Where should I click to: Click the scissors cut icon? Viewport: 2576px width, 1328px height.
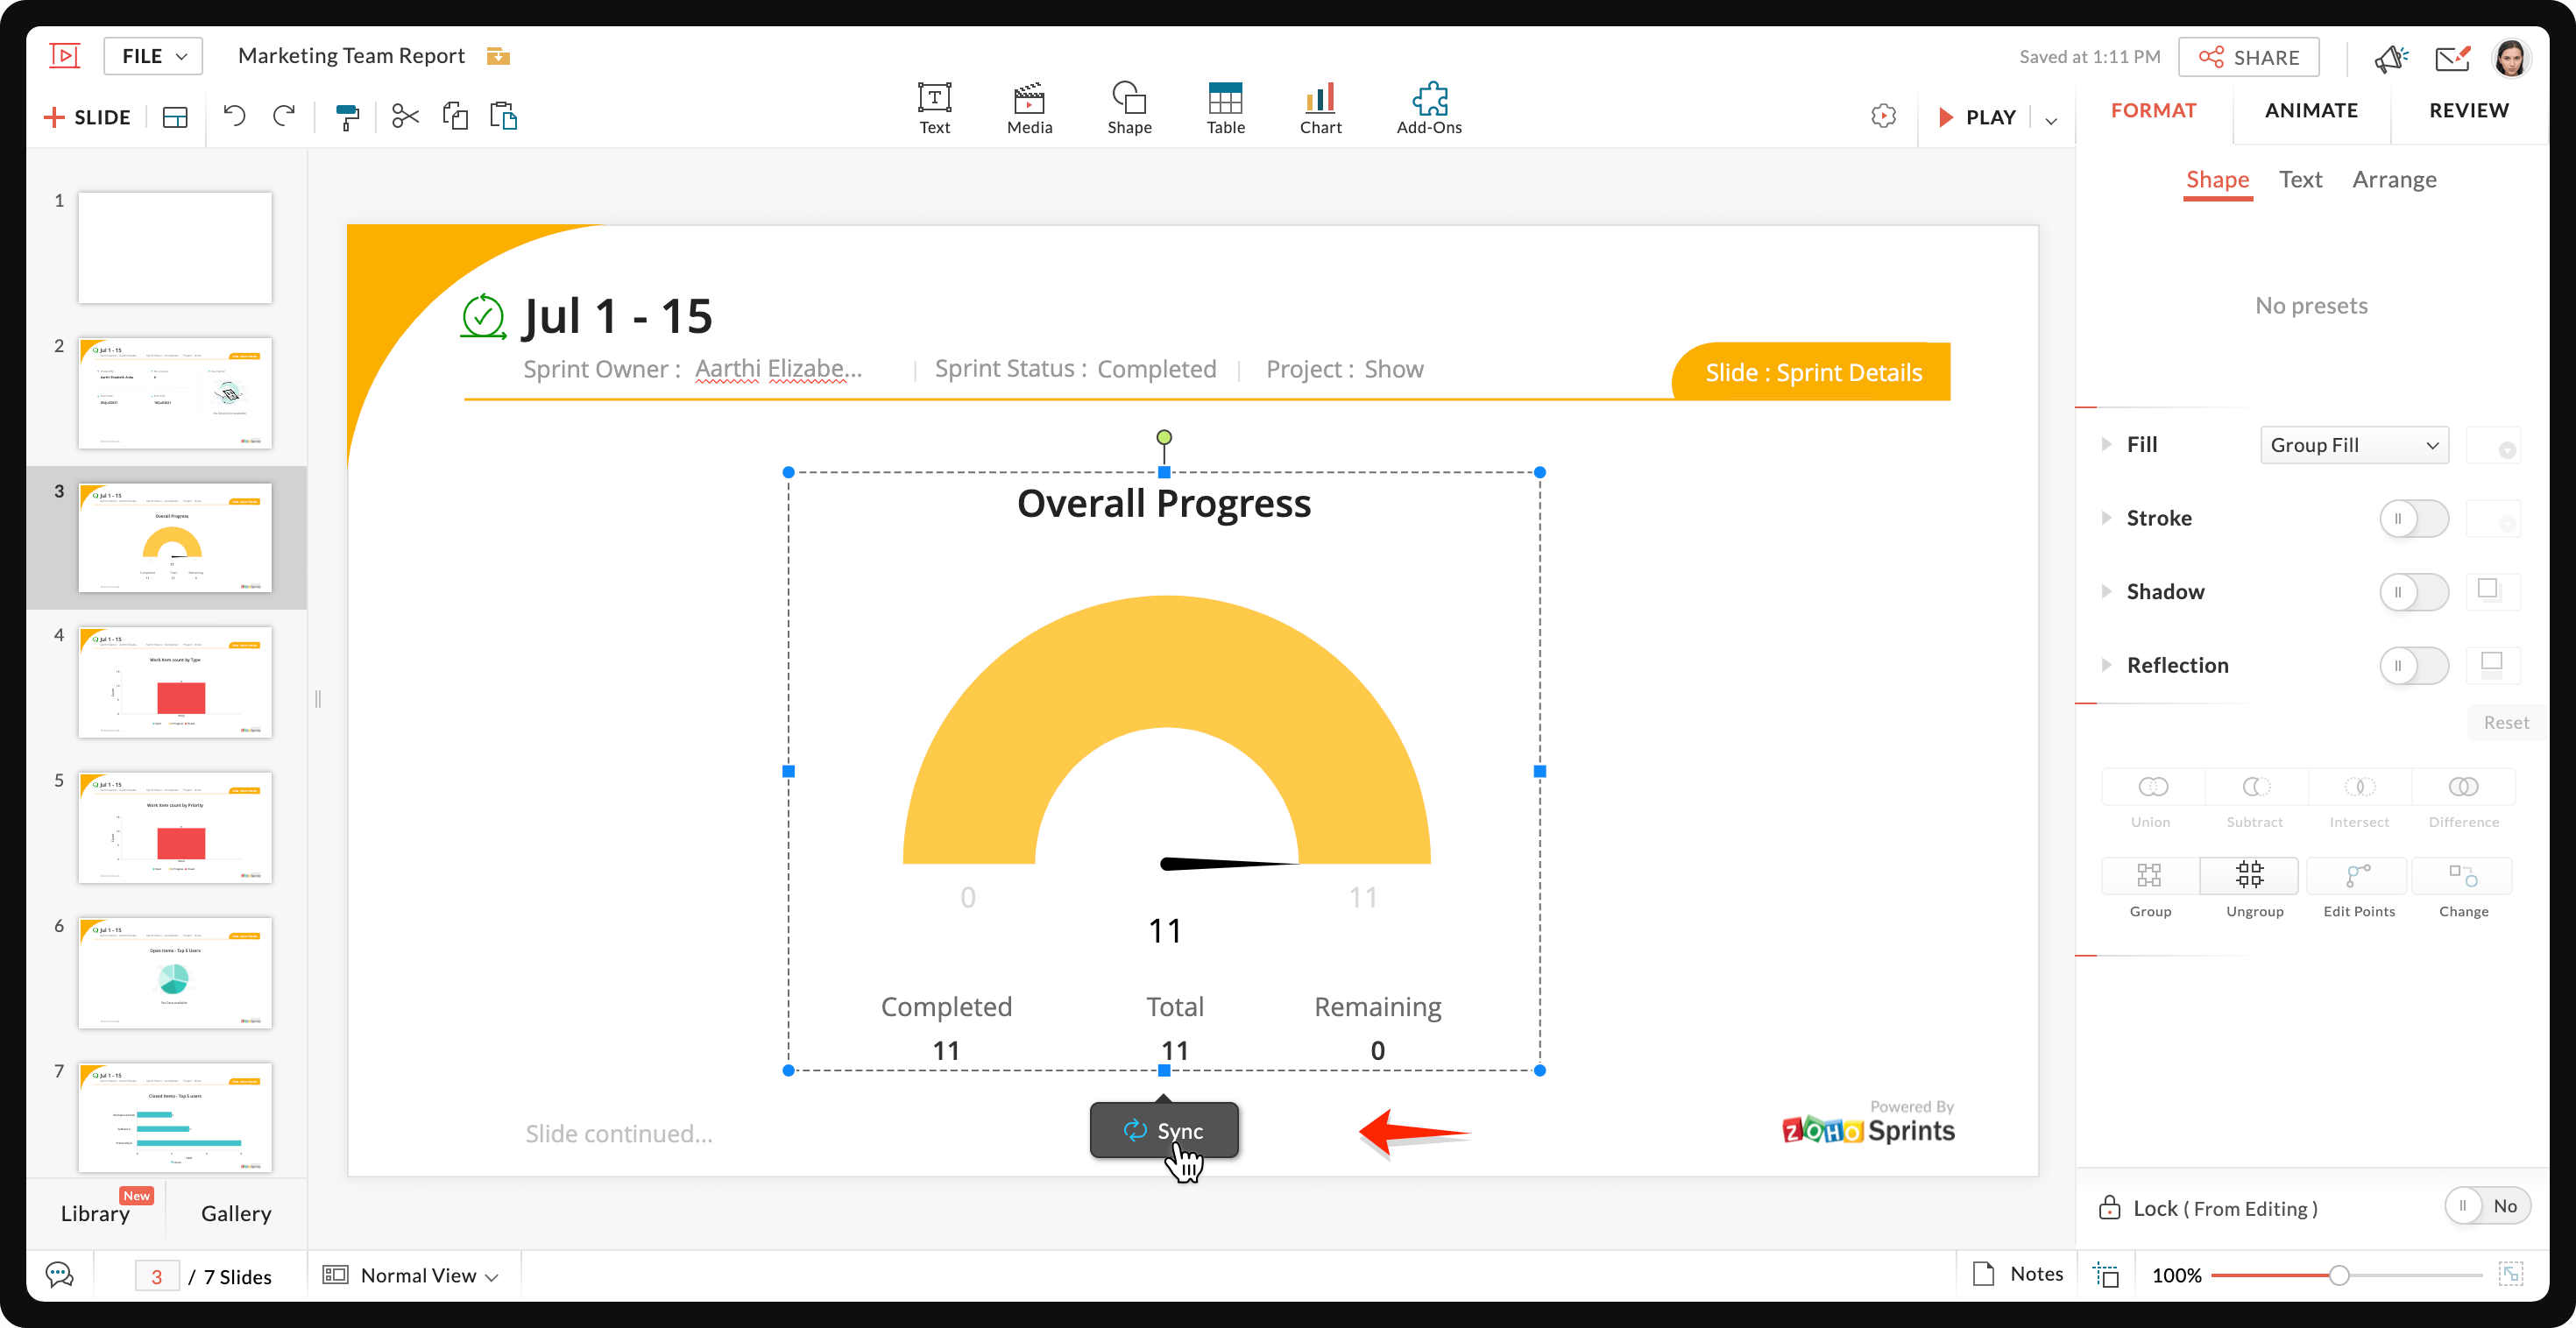coord(405,116)
